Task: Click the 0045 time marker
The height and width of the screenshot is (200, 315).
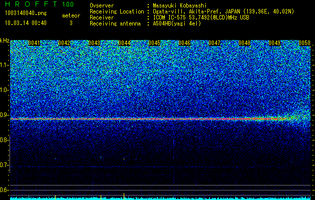Action: [x=154, y=43]
